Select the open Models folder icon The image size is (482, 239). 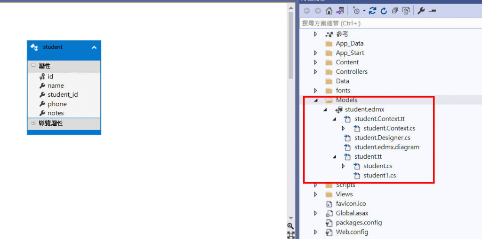[329, 100]
